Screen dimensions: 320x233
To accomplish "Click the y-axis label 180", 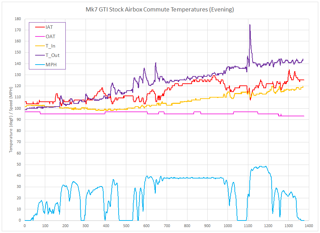I will pyautogui.click(x=18, y=19).
